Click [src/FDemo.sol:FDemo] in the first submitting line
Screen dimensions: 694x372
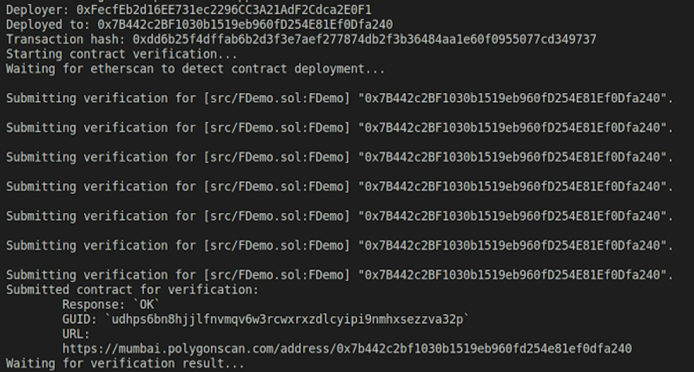(x=277, y=98)
